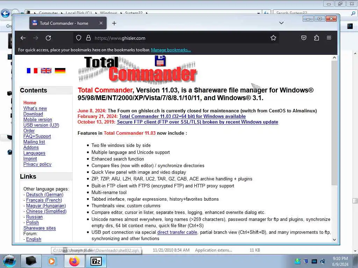358x268 pixels.
Task: Click the Explorer window back button
Action: [5, 14]
